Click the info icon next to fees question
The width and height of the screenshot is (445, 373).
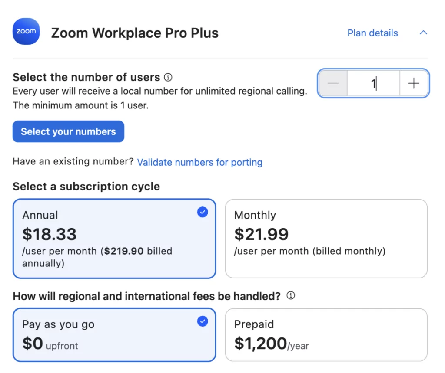click(x=291, y=296)
